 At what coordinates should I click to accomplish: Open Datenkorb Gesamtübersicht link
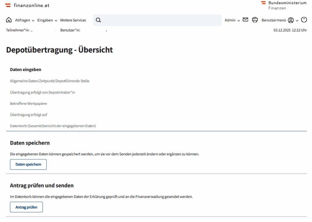pos(53,126)
